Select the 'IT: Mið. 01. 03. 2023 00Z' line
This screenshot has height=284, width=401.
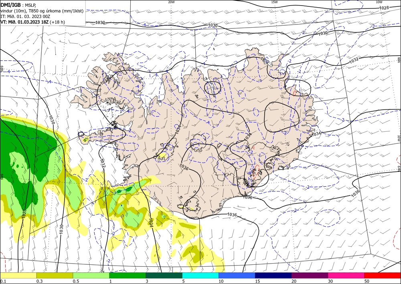[25, 16]
